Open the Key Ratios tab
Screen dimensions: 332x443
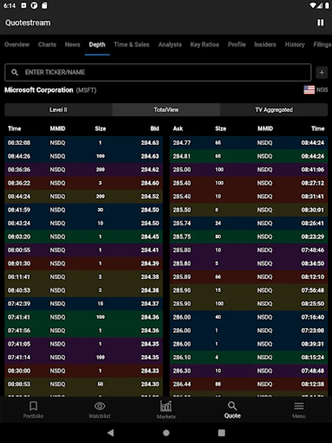tap(205, 45)
